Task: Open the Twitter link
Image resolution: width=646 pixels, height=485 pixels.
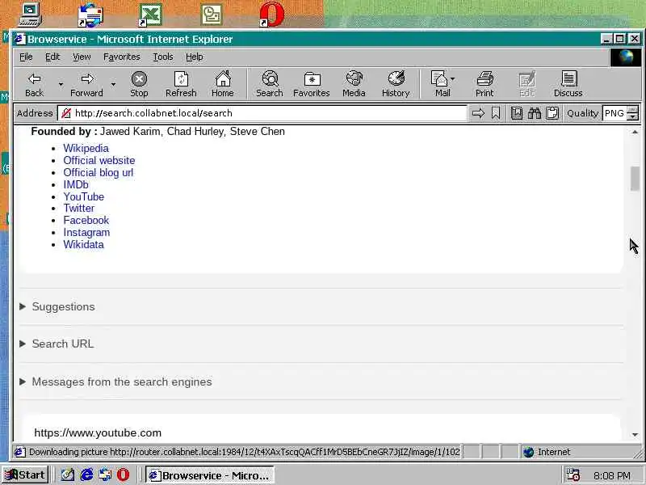Action: point(78,209)
